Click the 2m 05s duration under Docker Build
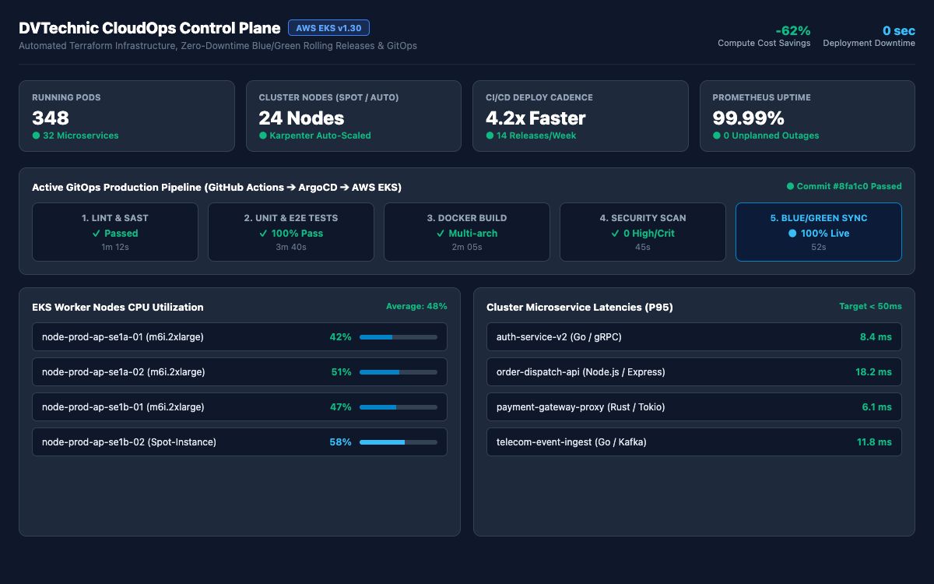Image resolution: width=934 pixels, height=584 pixels. (x=467, y=247)
